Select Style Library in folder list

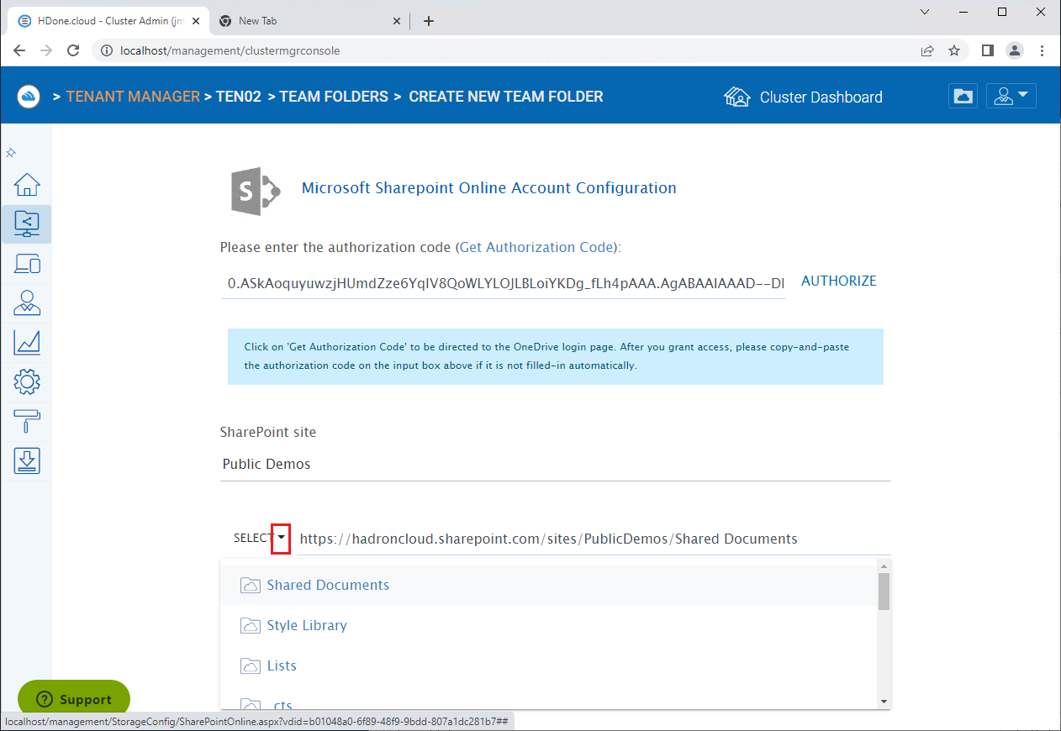coord(548,626)
